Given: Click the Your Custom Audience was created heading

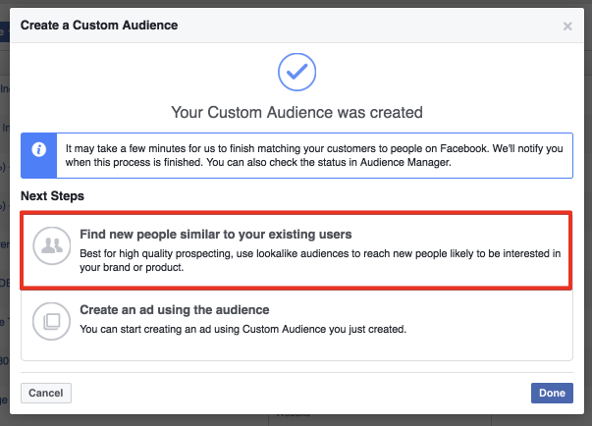Looking at the screenshot, I should pyautogui.click(x=296, y=113).
